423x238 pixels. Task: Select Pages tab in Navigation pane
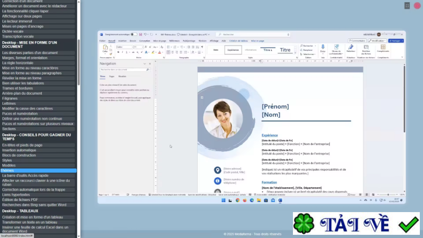112,76
